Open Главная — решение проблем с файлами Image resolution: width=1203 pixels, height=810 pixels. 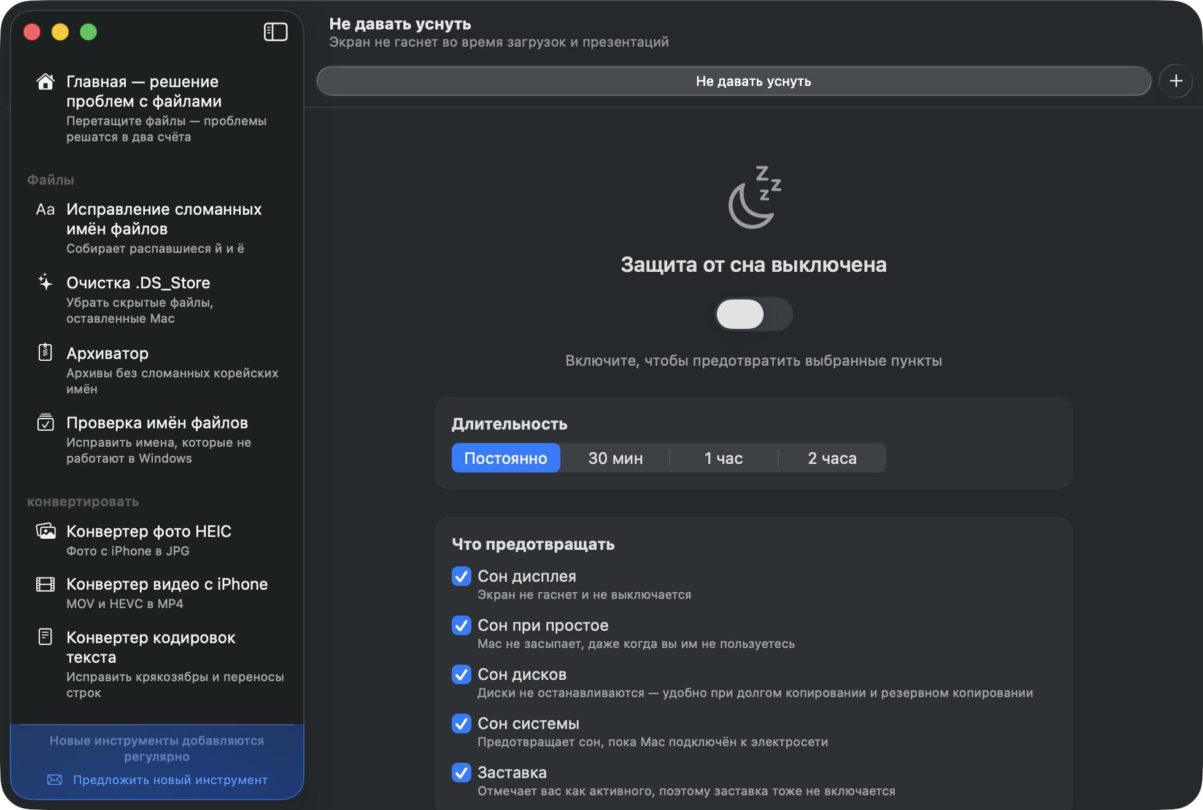(x=157, y=109)
